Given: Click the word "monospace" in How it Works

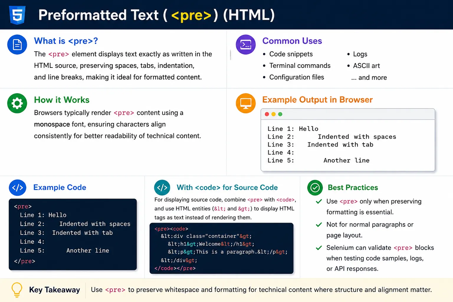Looking at the screenshot, I should pyautogui.click(x=52, y=124).
